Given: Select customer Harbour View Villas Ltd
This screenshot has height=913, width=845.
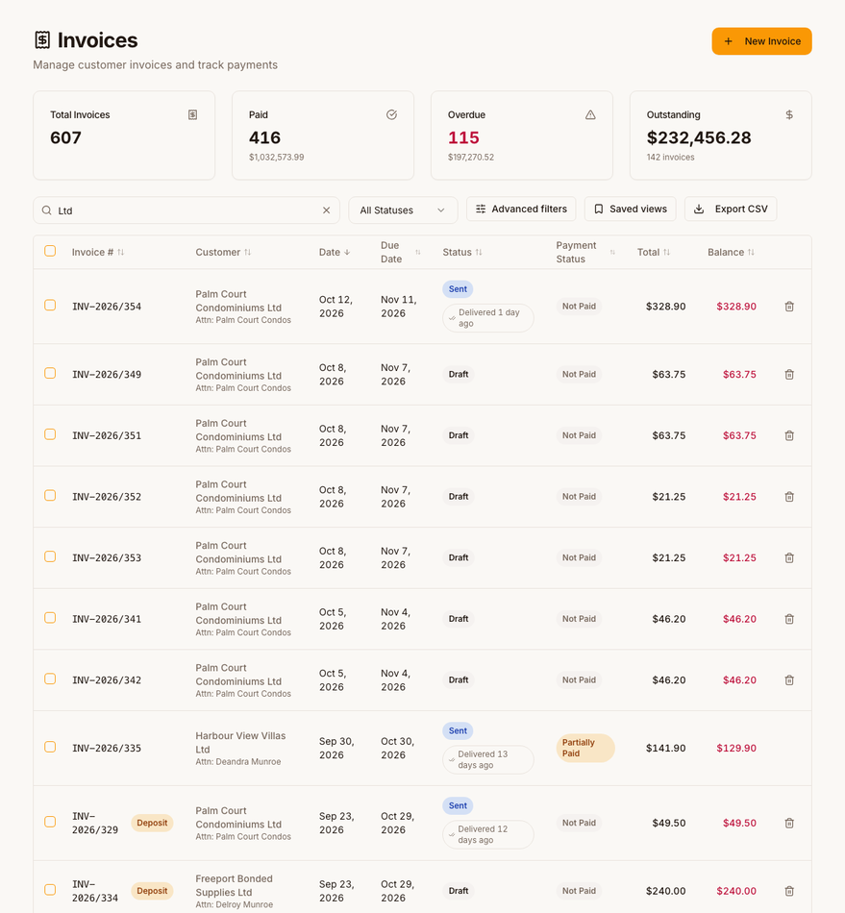Looking at the screenshot, I should 240,742.
